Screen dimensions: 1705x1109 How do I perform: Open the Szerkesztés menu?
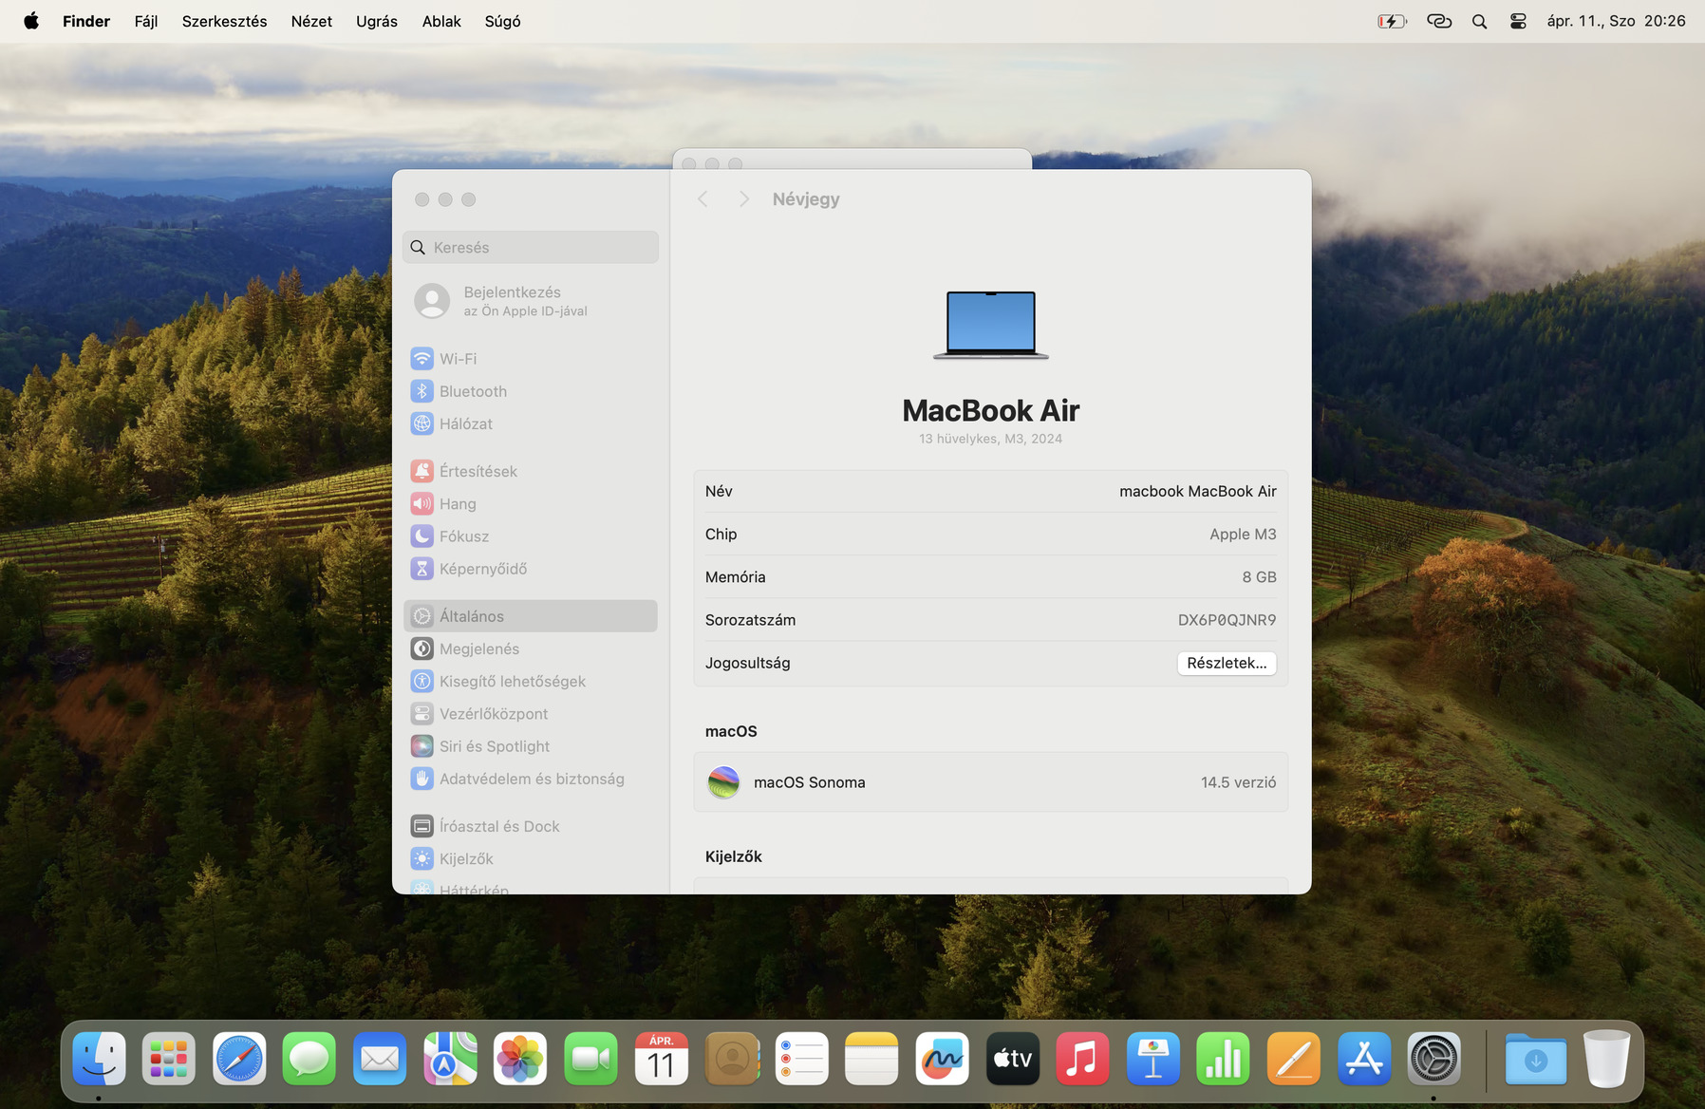coord(225,21)
